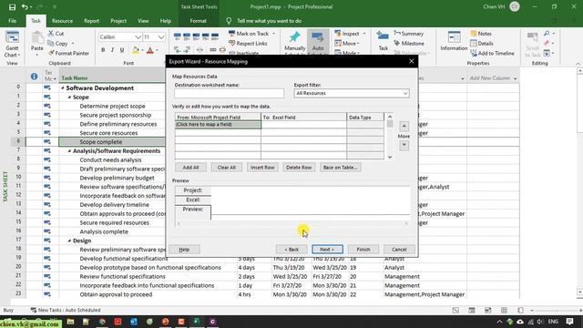Click the action center icon in taskbar

569,322
